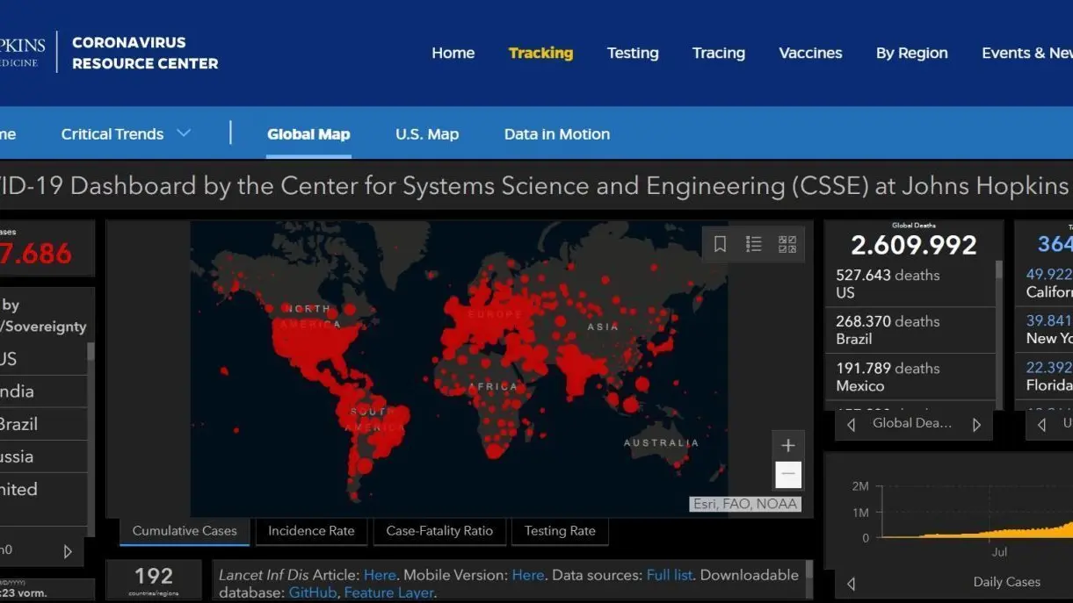
Task: Open the map bookmarks icon
Action: 720,245
